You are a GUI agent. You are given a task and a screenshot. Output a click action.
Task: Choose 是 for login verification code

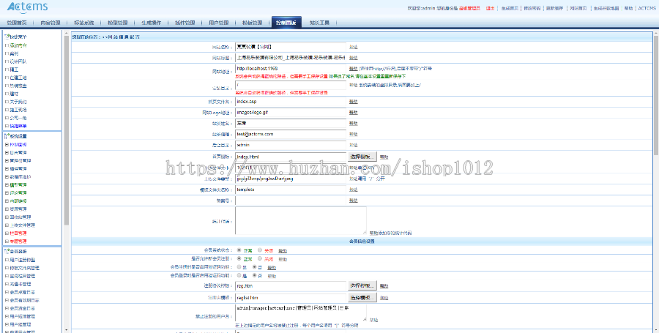pyautogui.click(x=239, y=275)
